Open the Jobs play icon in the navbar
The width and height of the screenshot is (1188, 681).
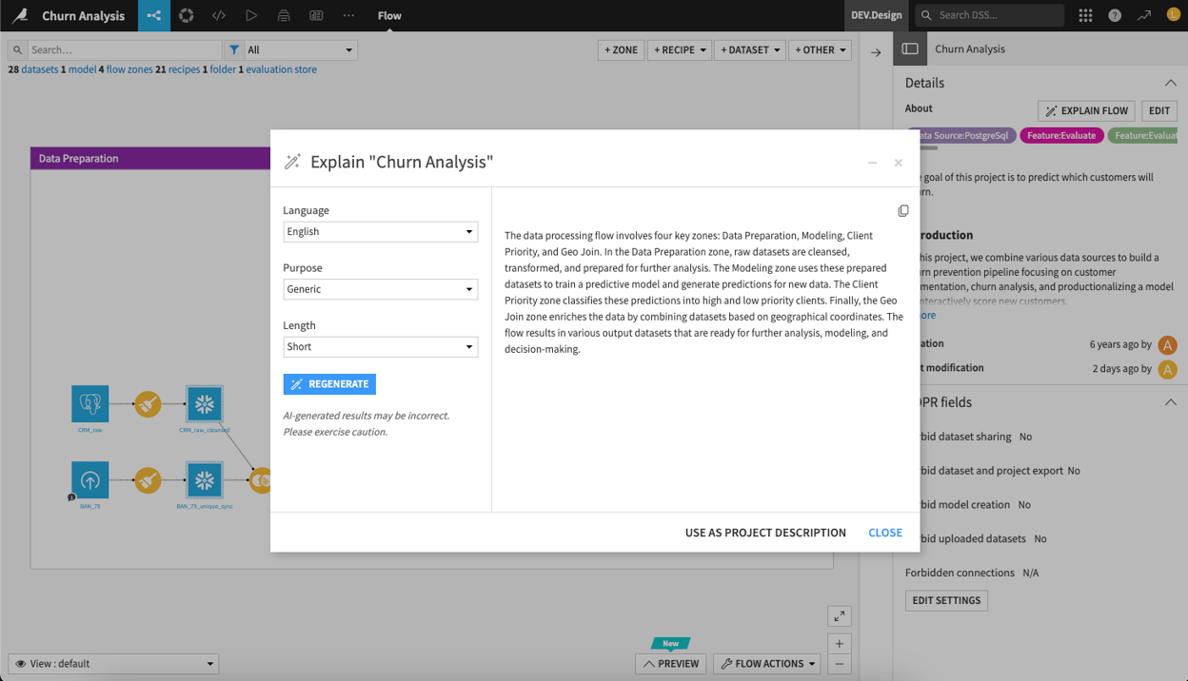(x=249, y=15)
